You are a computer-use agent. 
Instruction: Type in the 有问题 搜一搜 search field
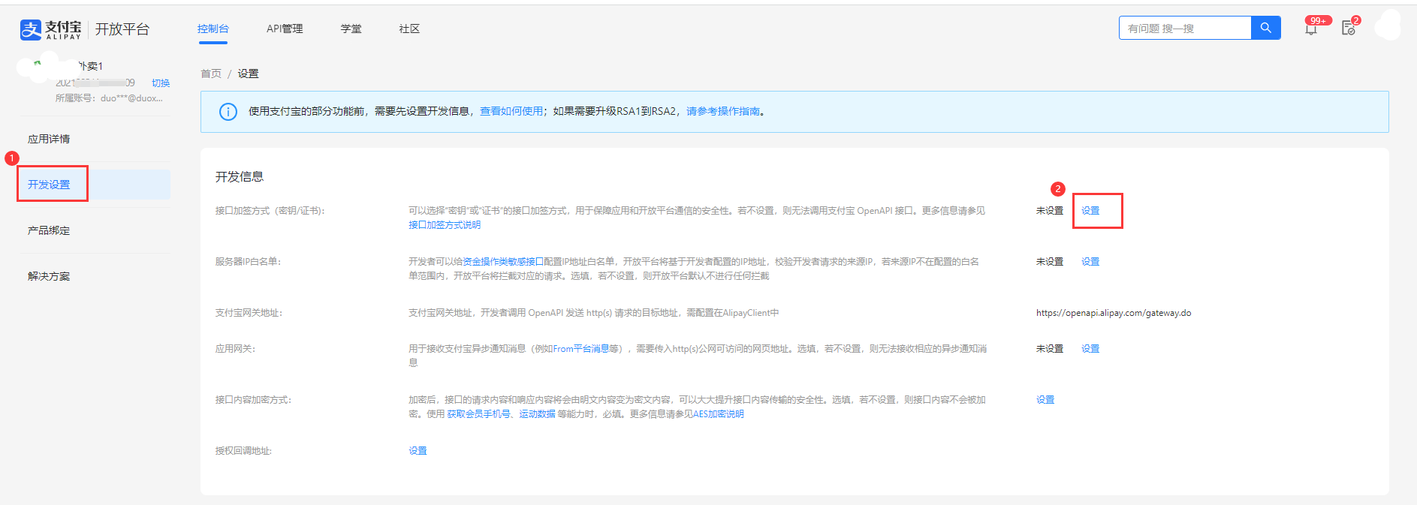(x=1184, y=29)
